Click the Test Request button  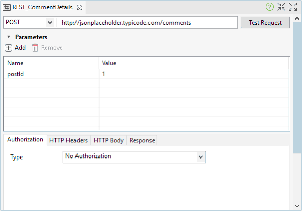pos(265,23)
